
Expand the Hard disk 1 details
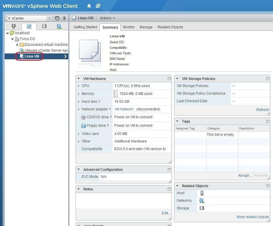click(x=79, y=102)
